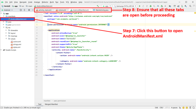Close the MainActivity.java tab
The image size is (196, 109).
coord(110,10)
